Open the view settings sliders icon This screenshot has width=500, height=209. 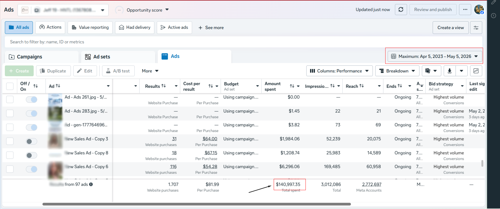[x=476, y=28]
